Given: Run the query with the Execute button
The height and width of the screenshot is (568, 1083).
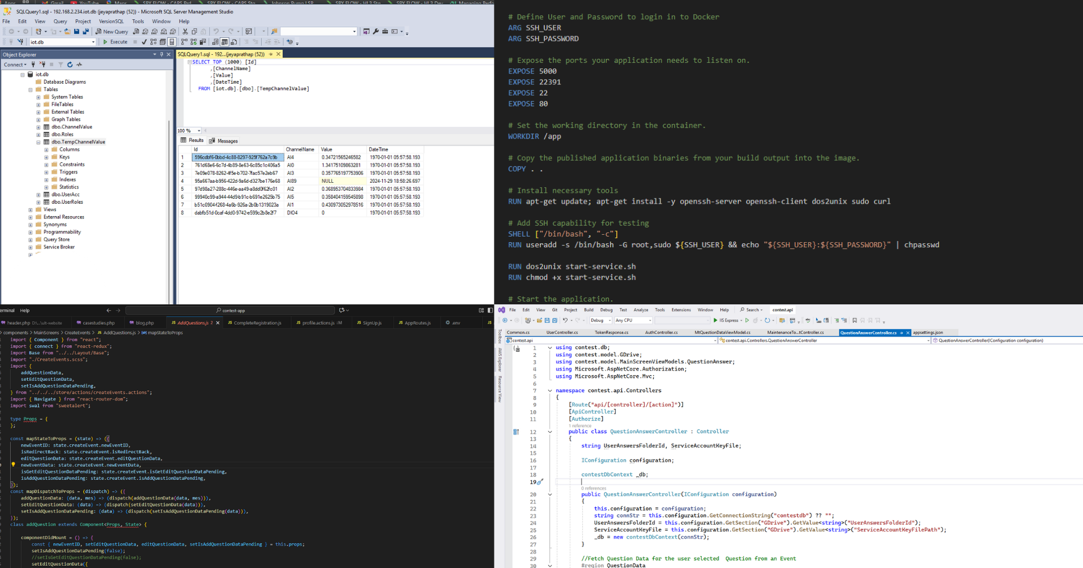Looking at the screenshot, I should pos(116,42).
